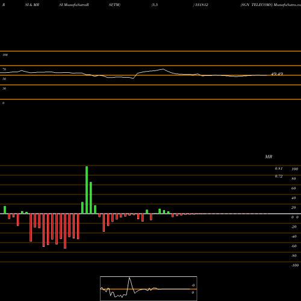Screen dimensions: 301x301
Task: Click the 0.72 value under MR
Action: [279, 176]
